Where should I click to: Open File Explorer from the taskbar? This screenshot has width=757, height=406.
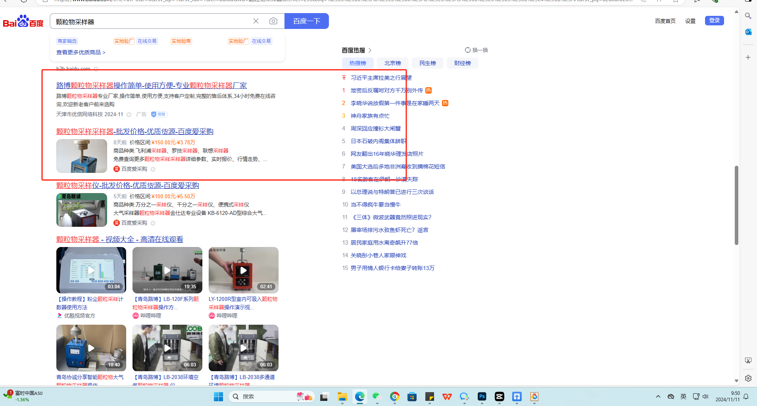(342, 396)
